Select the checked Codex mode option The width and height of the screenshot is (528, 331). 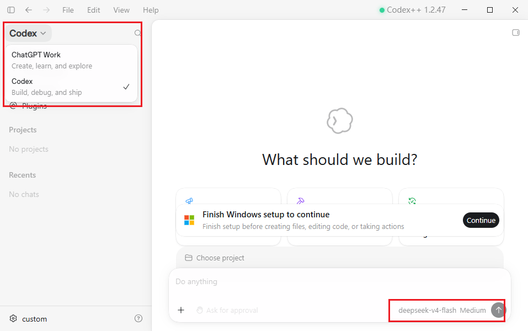coord(71,87)
